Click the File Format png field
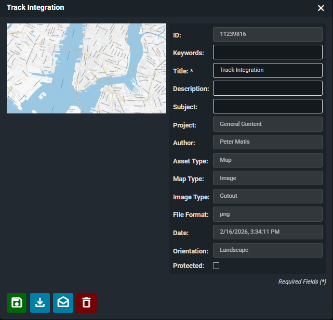Image resolution: width=333 pixels, height=320 pixels. [268, 214]
